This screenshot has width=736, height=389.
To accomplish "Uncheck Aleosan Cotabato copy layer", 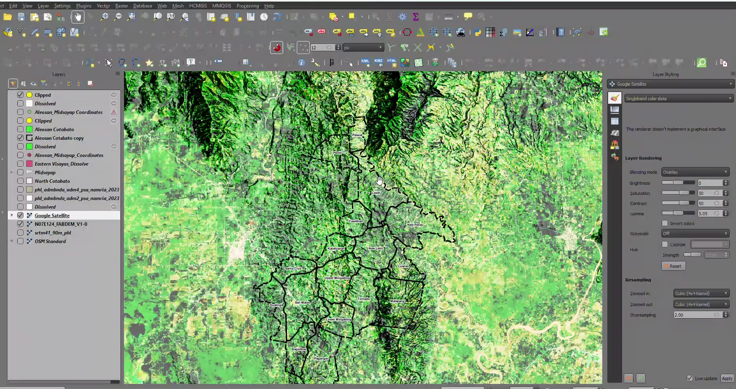I will click(x=20, y=138).
